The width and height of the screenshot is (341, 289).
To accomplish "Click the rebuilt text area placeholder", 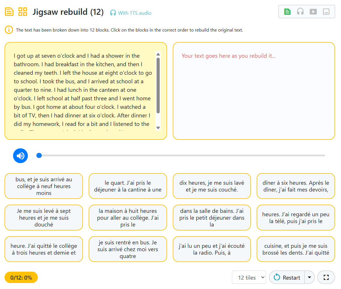I will tap(228, 56).
